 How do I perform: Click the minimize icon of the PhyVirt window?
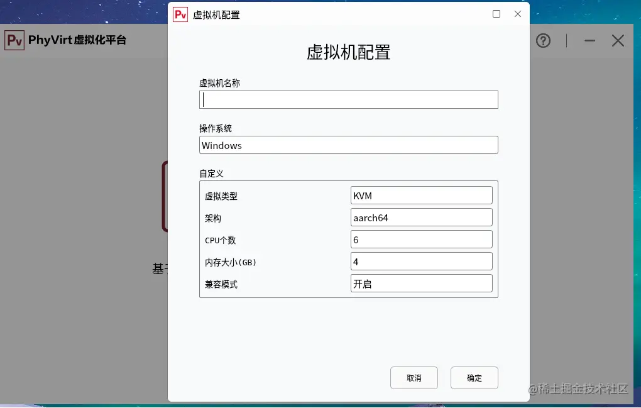pos(589,40)
